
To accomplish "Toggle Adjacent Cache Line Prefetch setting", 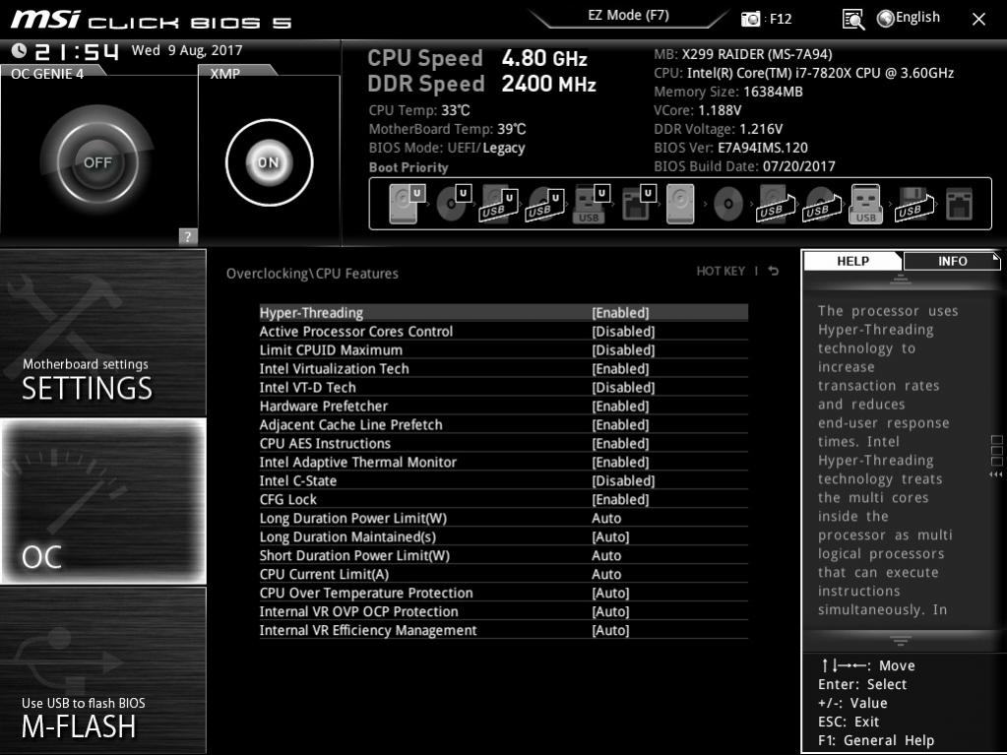I will pos(504,424).
